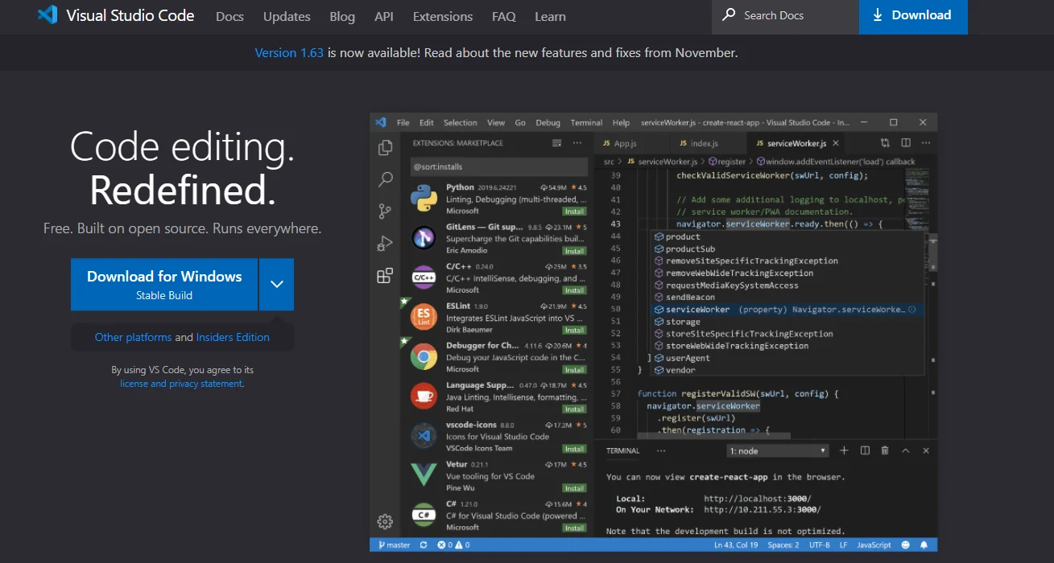Image resolution: width=1054 pixels, height=563 pixels.
Task: Click the bell notification icon in status bar
Action: pos(924,545)
